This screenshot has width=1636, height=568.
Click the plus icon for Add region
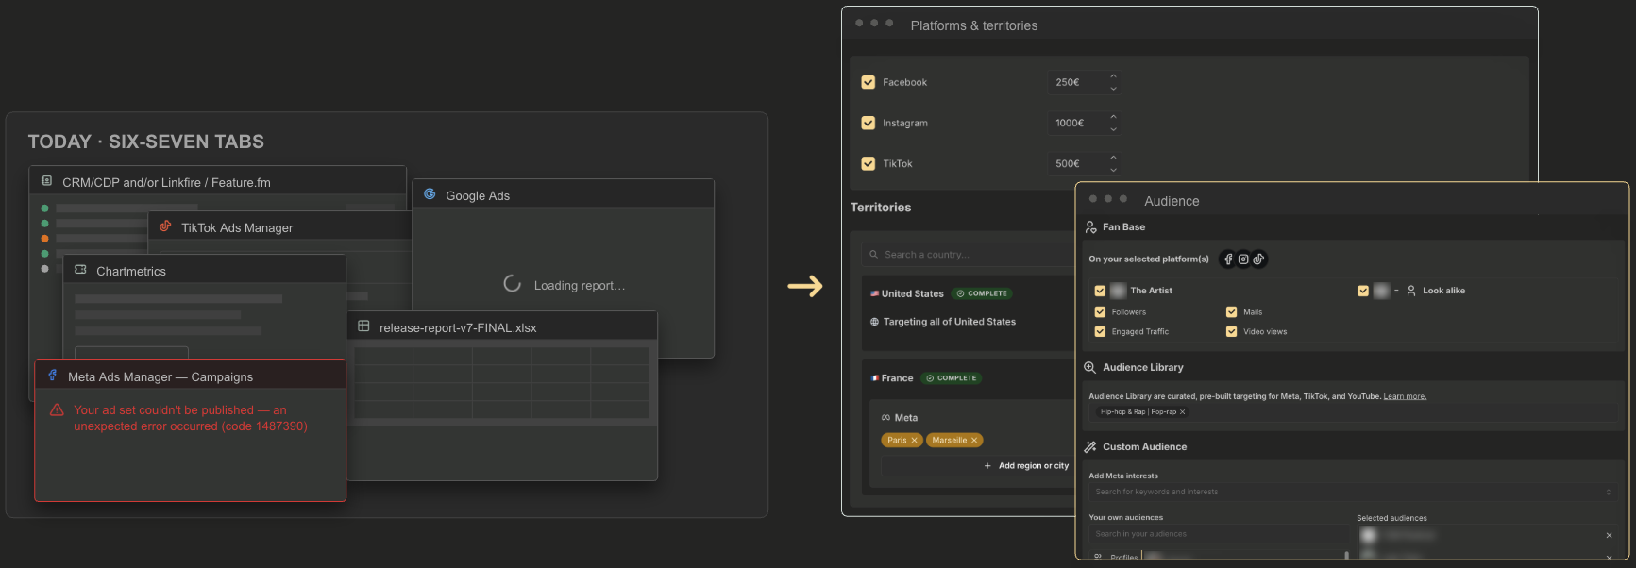tap(987, 466)
